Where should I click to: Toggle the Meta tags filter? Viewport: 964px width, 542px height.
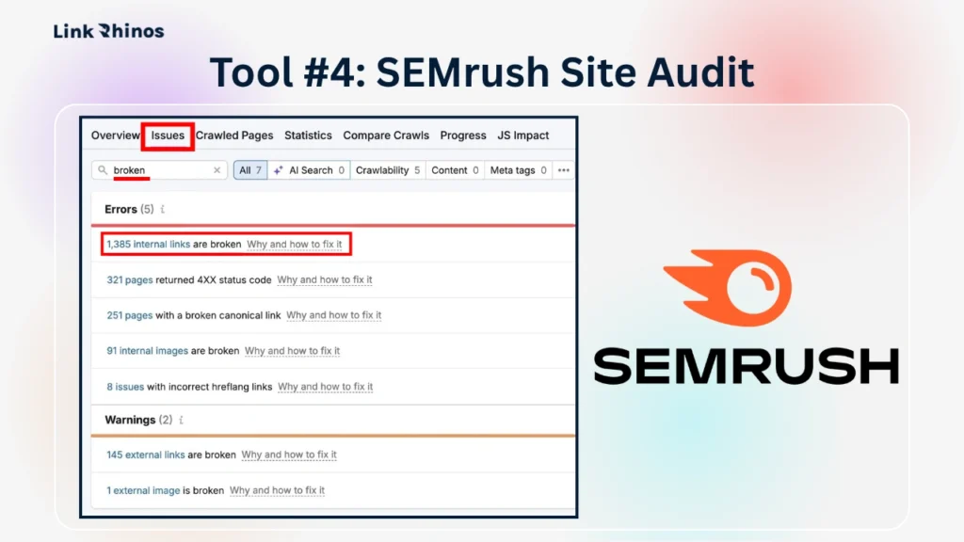pyautogui.click(x=515, y=170)
